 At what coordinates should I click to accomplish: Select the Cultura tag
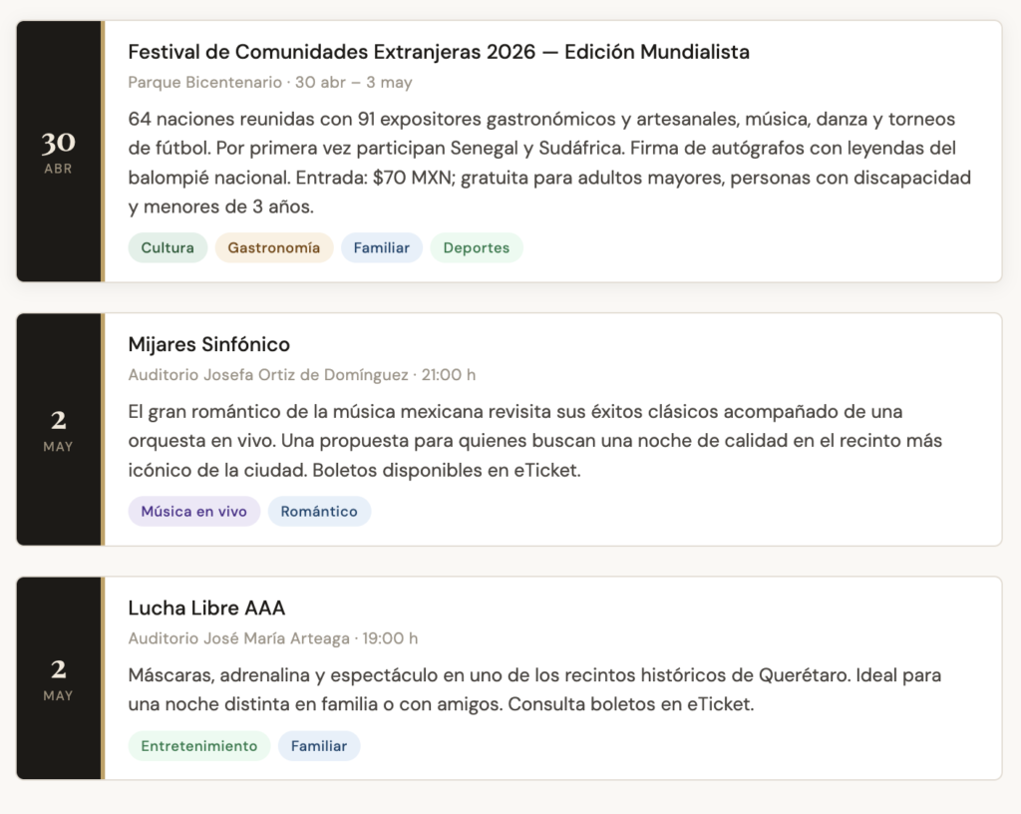coord(168,248)
